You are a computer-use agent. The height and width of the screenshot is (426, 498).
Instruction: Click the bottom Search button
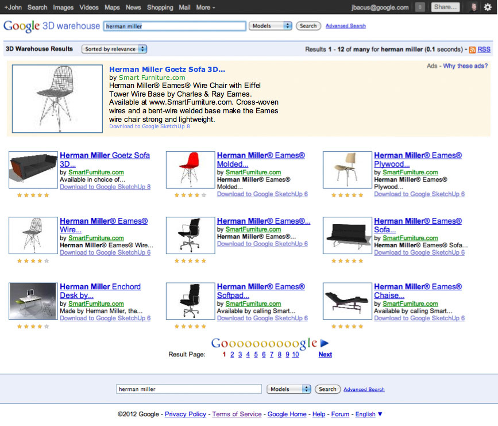point(327,389)
